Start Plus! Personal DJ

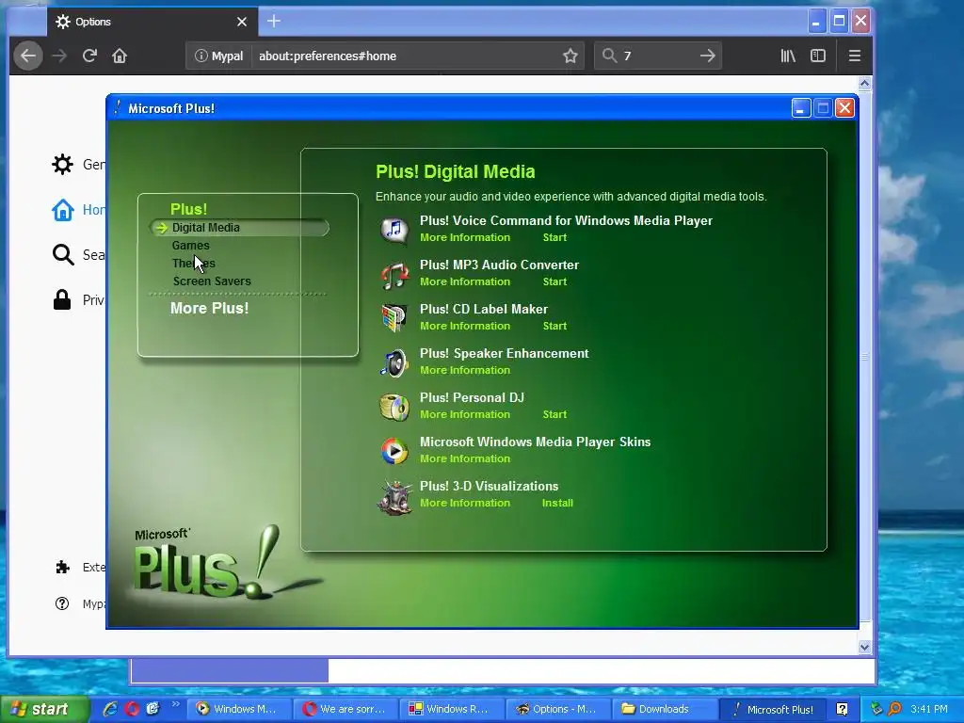tap(554, 414)
